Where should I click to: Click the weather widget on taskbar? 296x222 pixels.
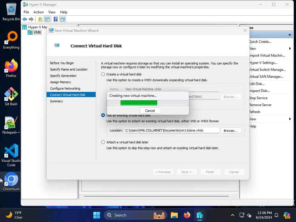tap(14, 215)
